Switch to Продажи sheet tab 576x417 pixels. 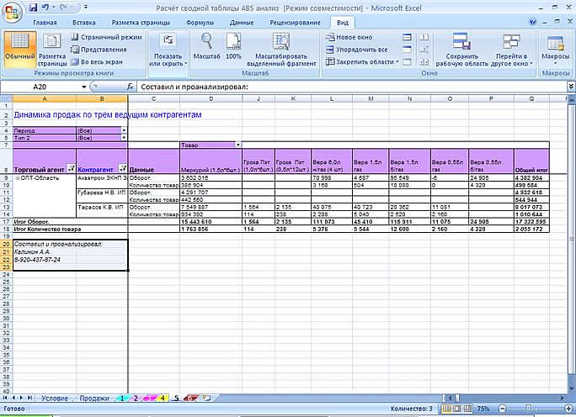pyautogui.click(x=94, y=398)
